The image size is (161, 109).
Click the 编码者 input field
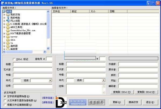point(138,86)
